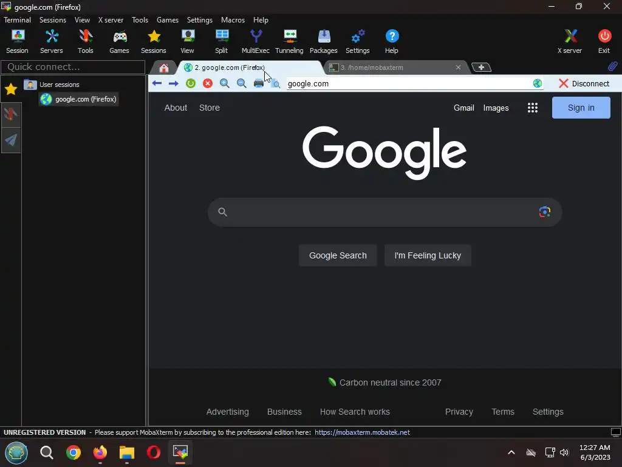Open the print preview icon
This screenshot has height=467, width=622.
[x=275, y=83]
